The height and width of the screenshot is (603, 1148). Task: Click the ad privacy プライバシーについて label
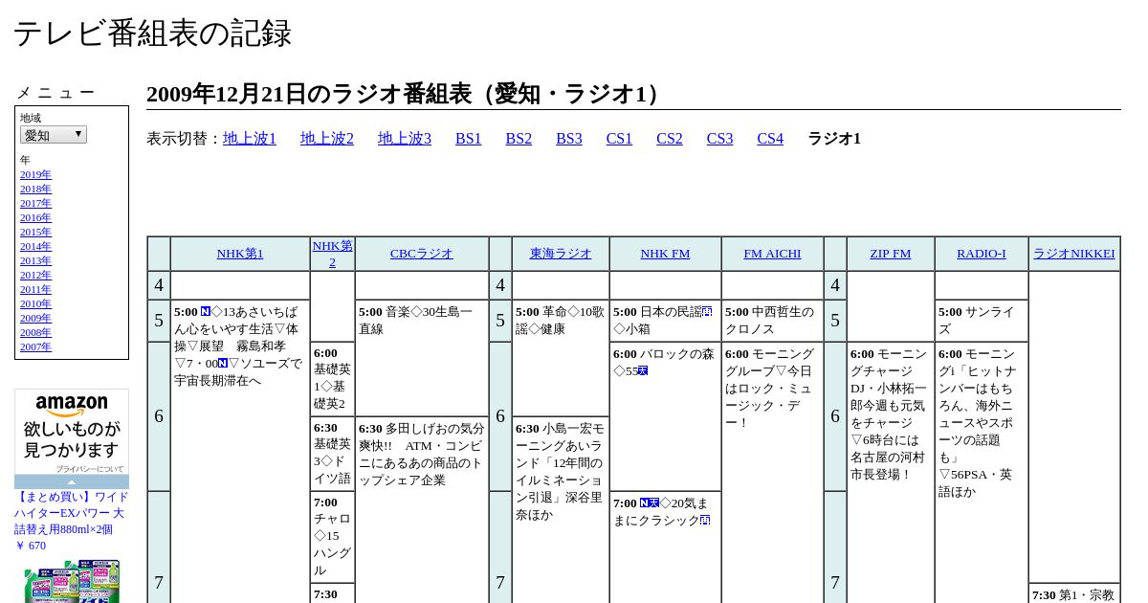89,469
